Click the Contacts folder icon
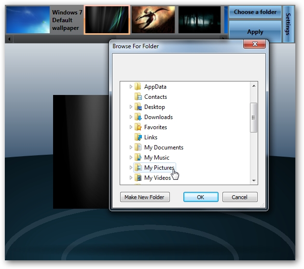The height and width of the screenshot is (269, 304). click(x=138, y=96)
